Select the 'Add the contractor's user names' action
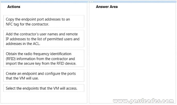The width and height of the screenshot is (177, 105). coord(44,39)
